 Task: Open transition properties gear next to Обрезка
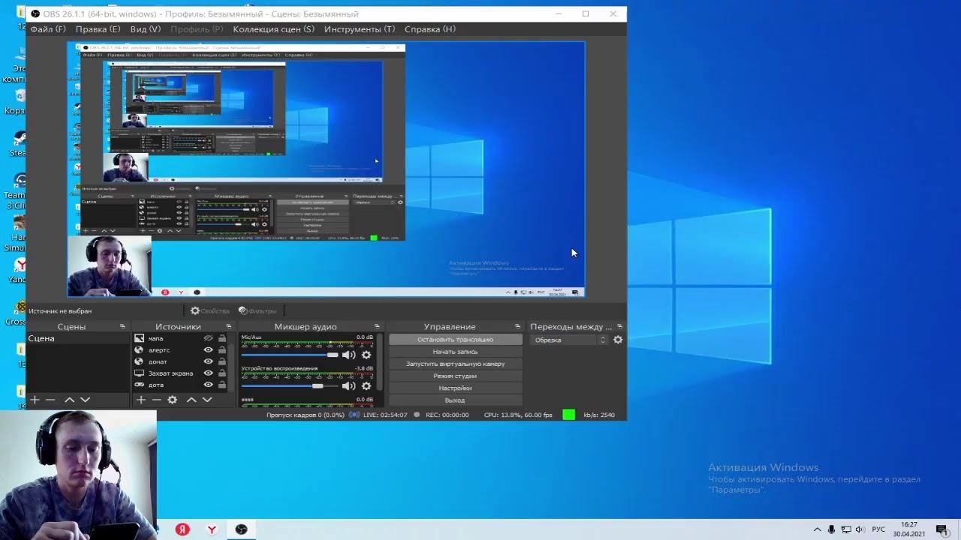point(618,340)
